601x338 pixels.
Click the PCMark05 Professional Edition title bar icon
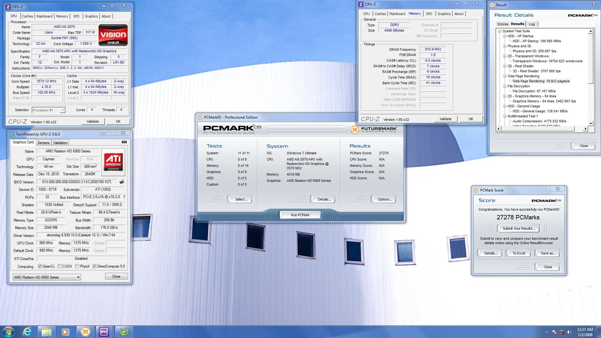point(200,117)
